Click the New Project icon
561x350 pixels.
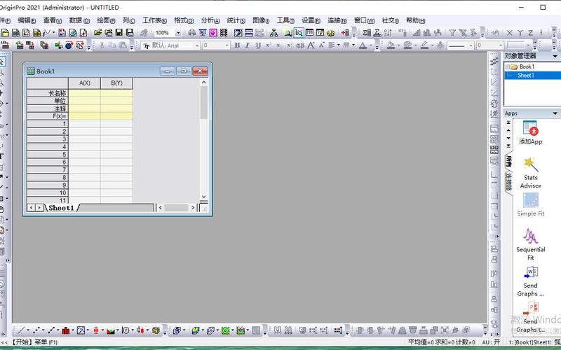pos(5,33)
